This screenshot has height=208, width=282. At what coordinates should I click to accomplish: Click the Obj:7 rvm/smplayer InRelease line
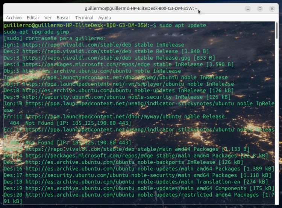click(x=119, y=84)
